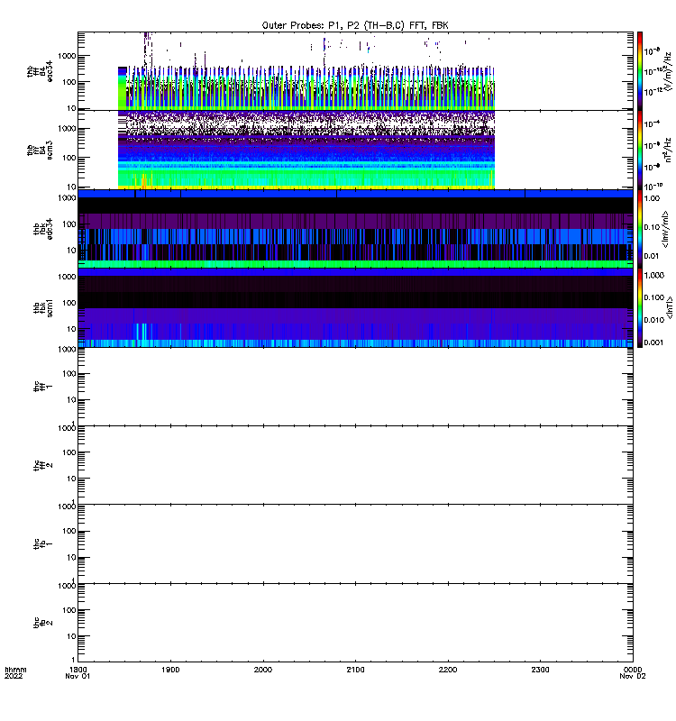Click the "thb fff 64 scm3" axis label
Viewport: 676px width, 721px height.
pyautogui.click(x=40, y=150)
